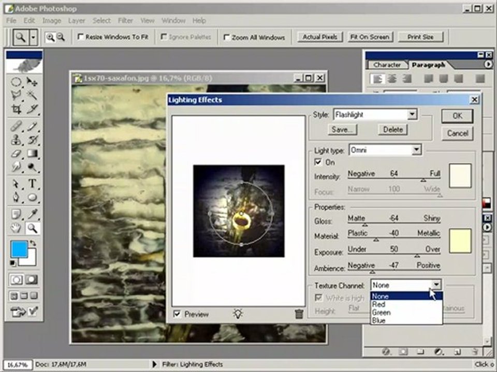Click the Actual Pixels button
The width and height of the screenshot is (497, 372).
click(320, 37)
